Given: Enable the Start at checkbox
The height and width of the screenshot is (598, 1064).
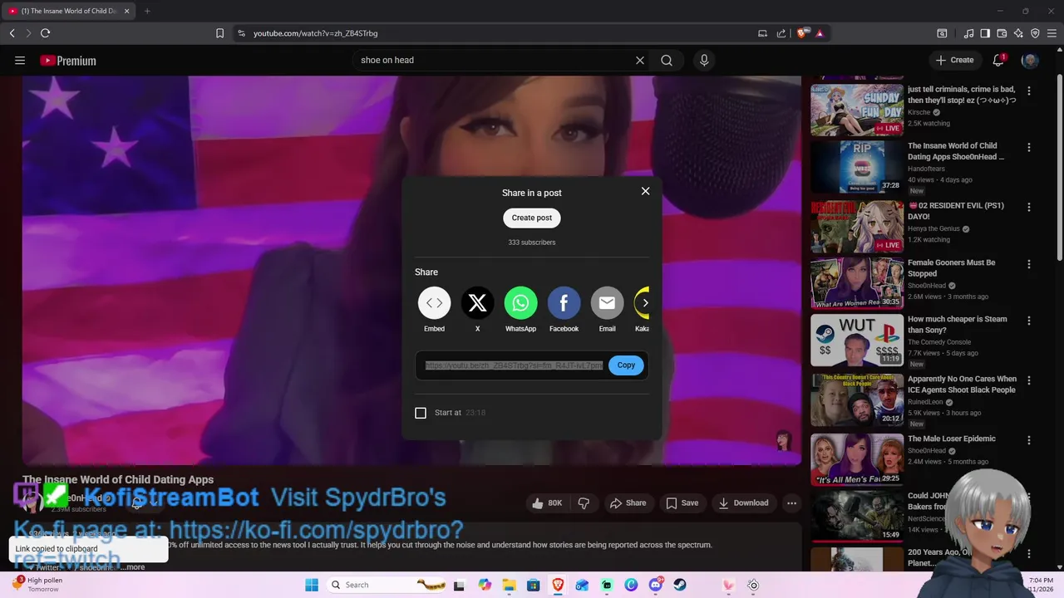Looking at the screenshot, I should (421, 413).
